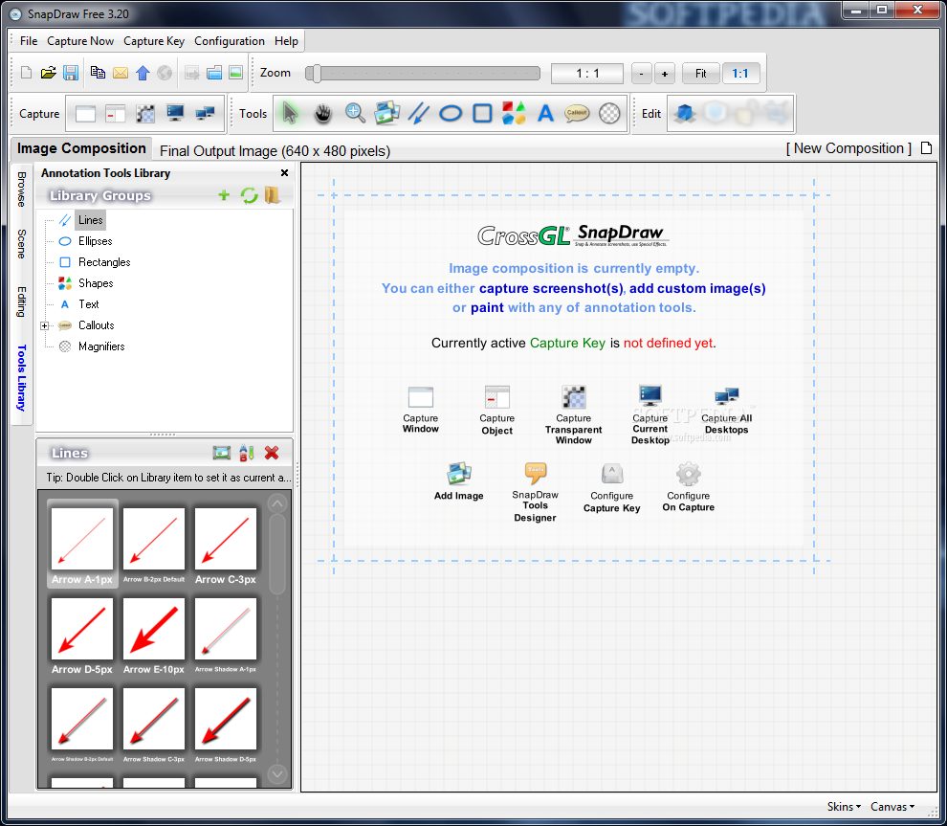This screenshot has width=947, height=826.
Task: Capture All Desktops toolbar icon
Action: pos(206,113)
